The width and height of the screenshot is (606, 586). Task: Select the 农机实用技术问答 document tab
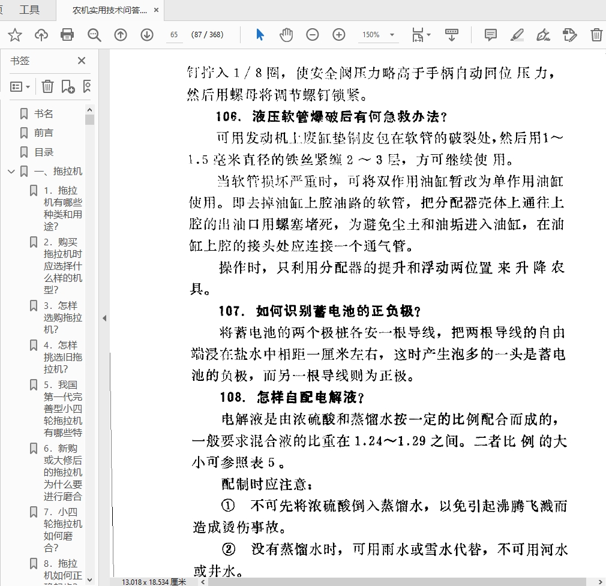click(x=109, y=10)
